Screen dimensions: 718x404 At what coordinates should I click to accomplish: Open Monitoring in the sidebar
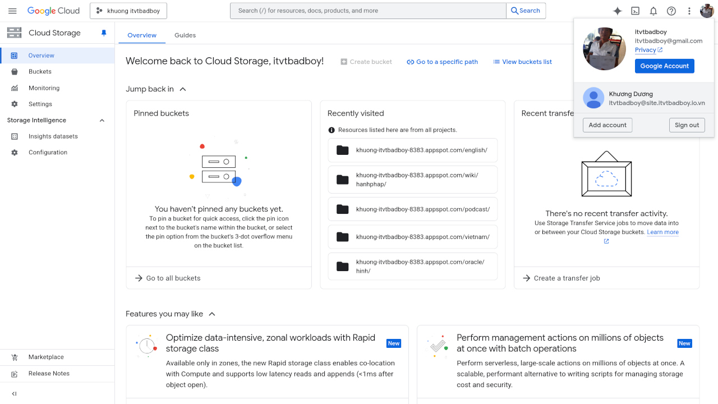tap(57, 88)
